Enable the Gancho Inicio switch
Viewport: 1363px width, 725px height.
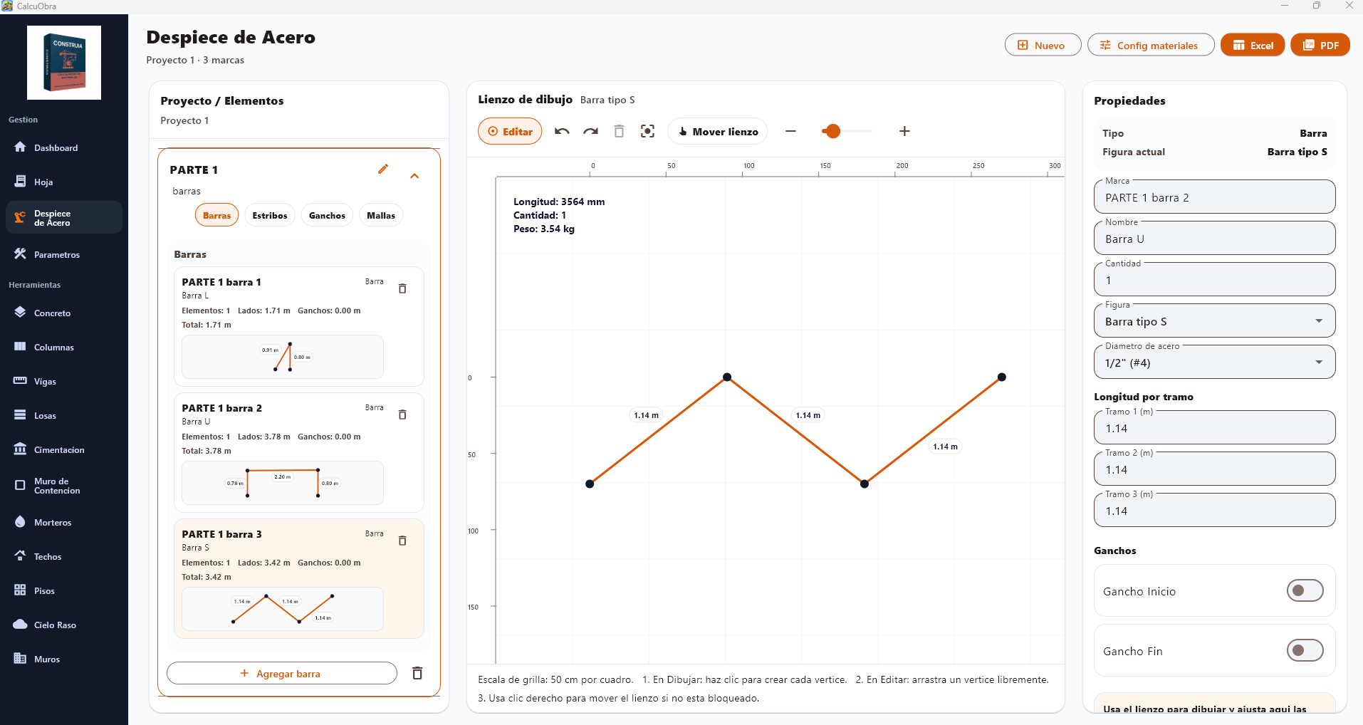[x=1304, y=590]
